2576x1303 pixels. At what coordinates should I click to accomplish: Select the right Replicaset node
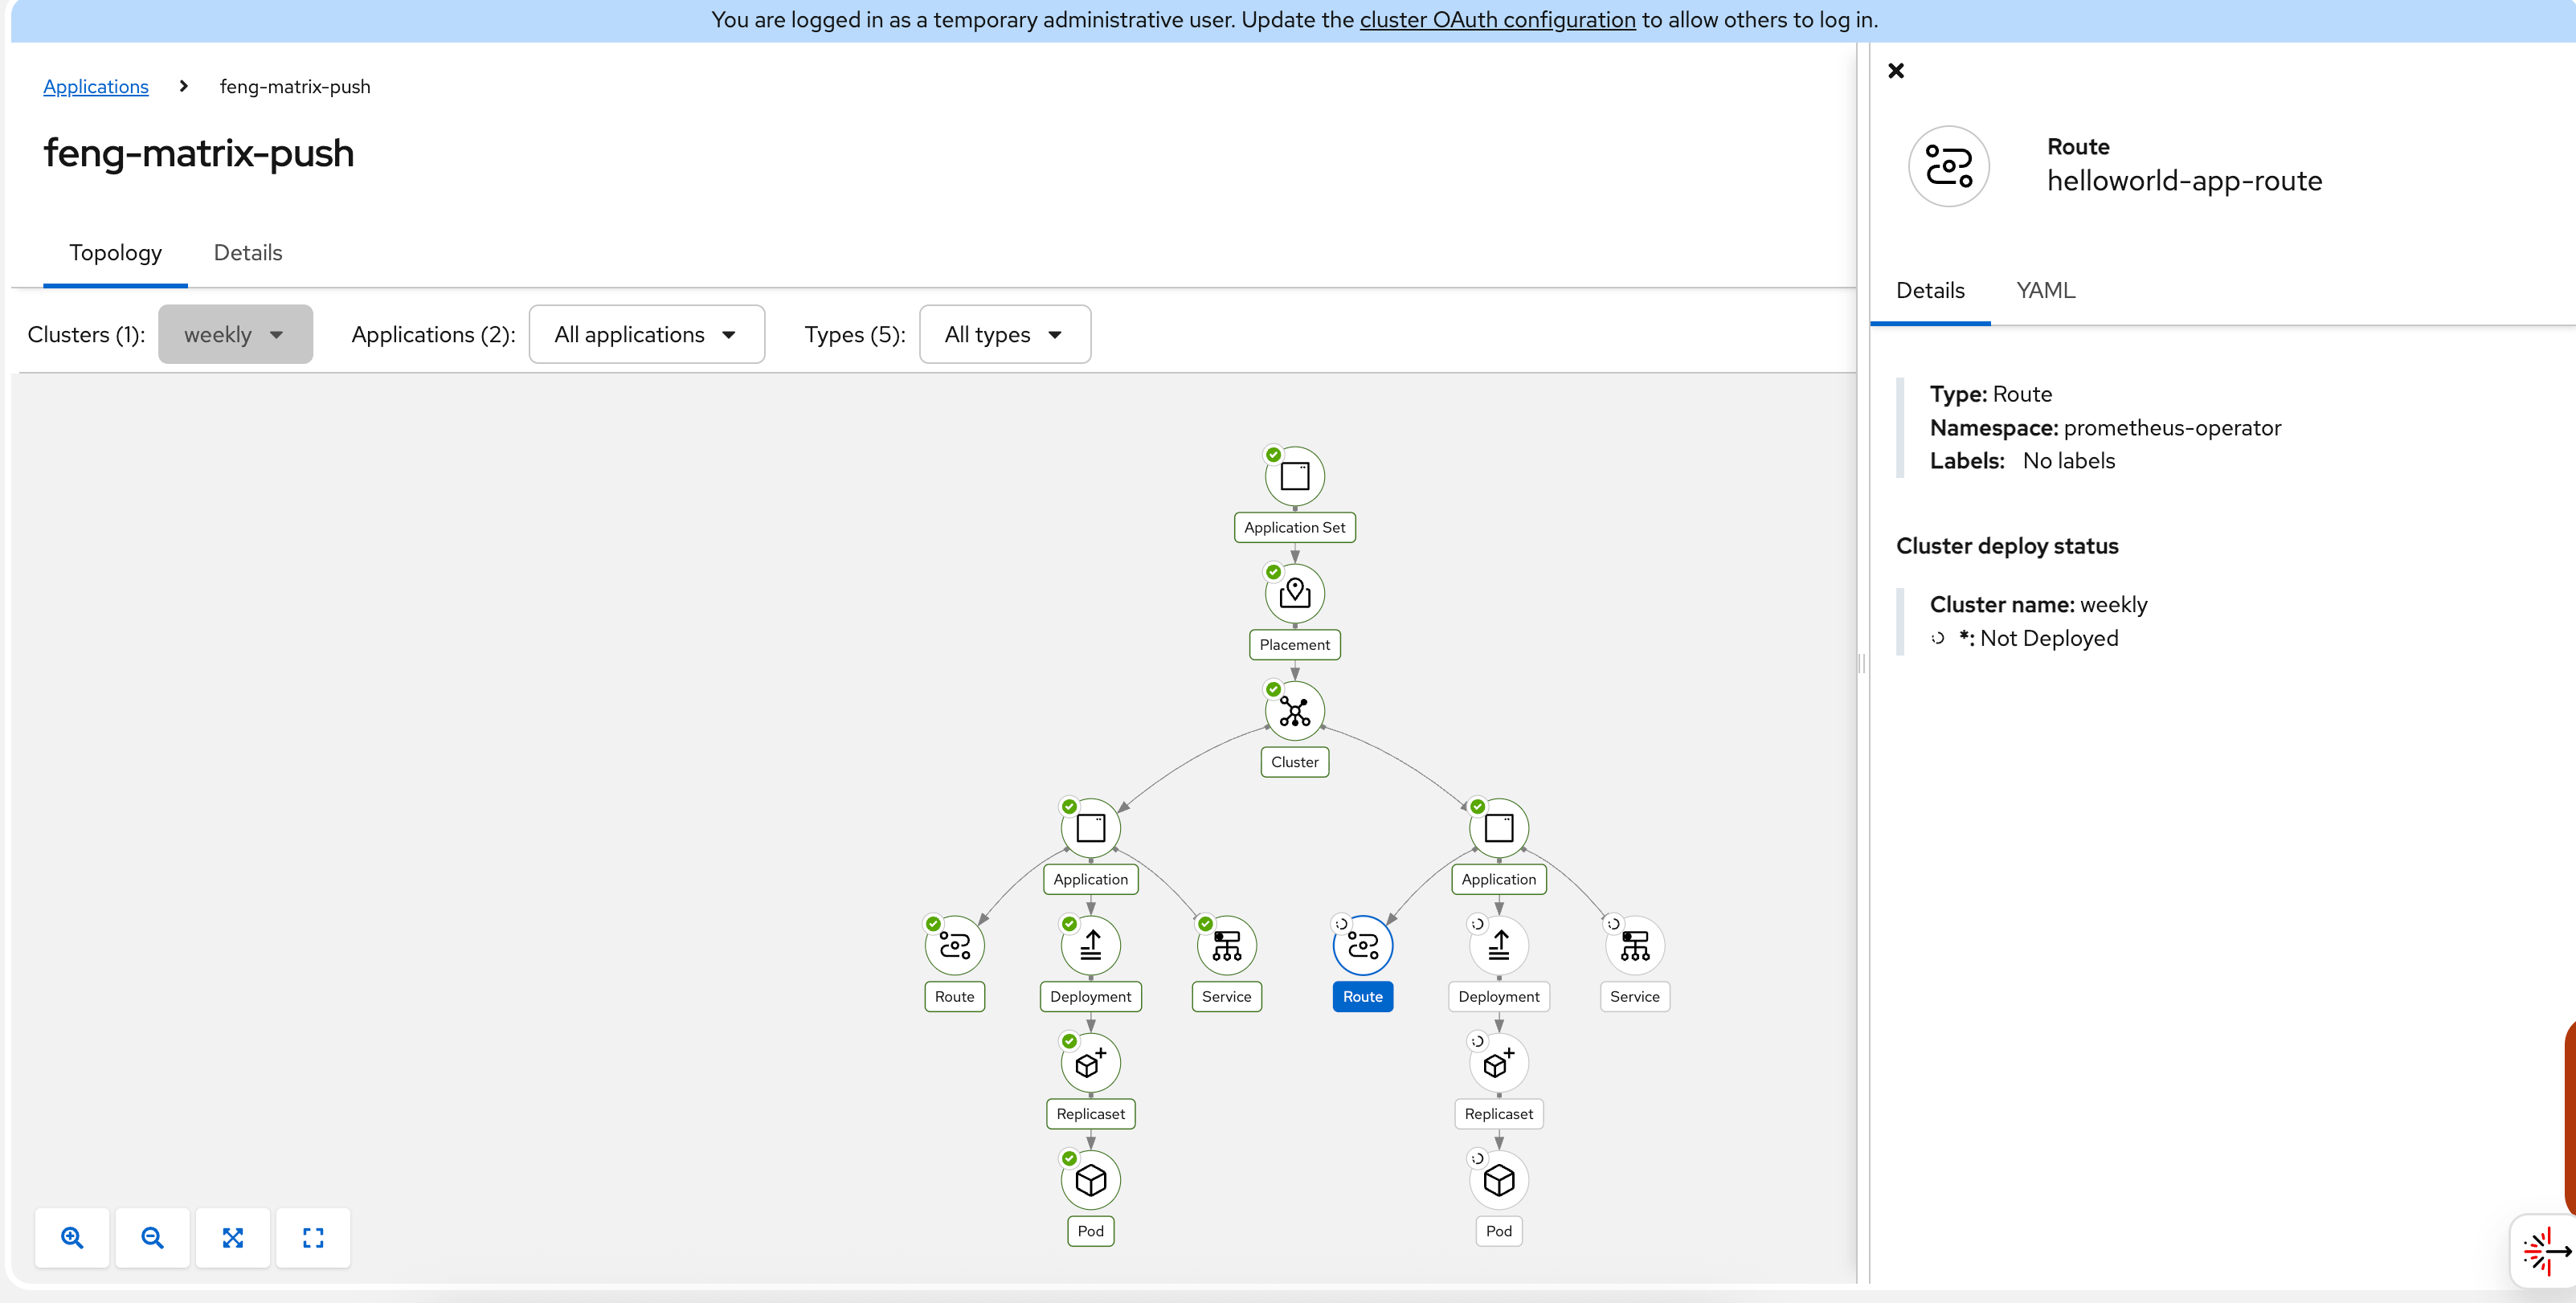pos(1498,1063)
